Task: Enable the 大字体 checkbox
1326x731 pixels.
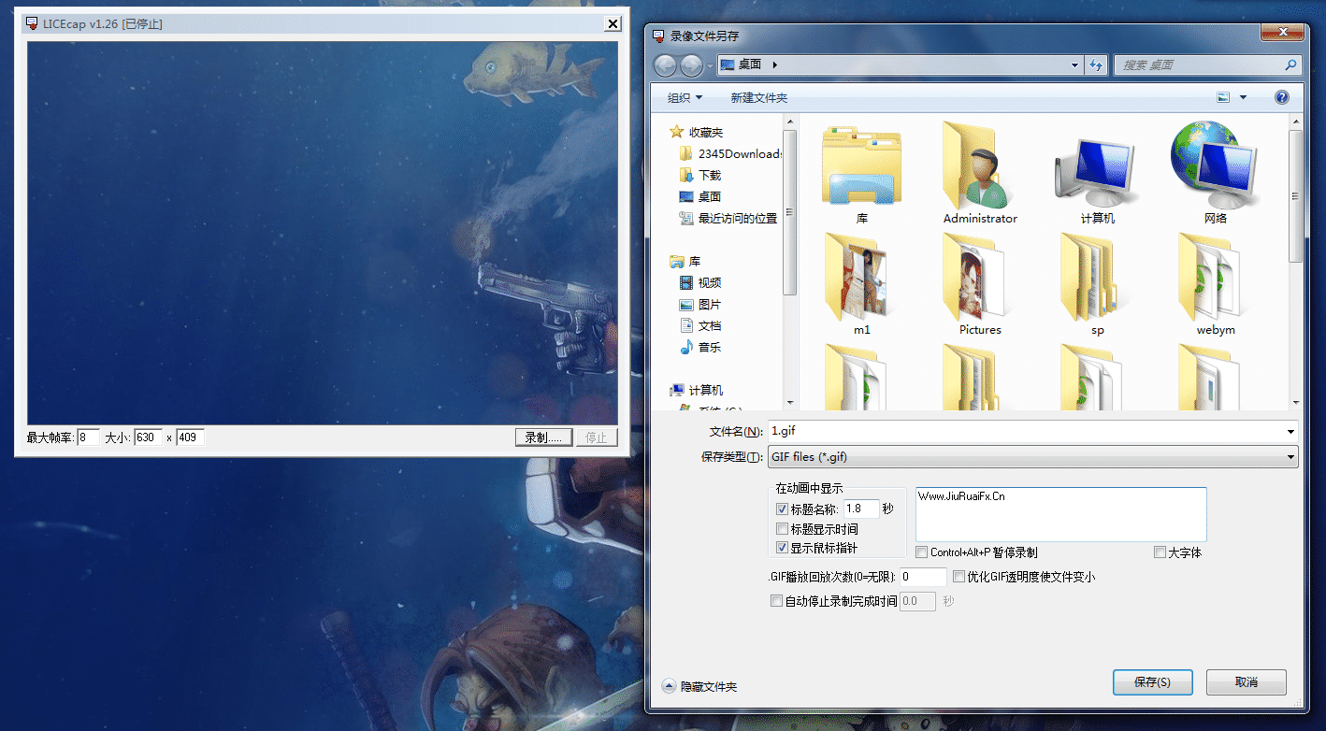Action: 1160,552
